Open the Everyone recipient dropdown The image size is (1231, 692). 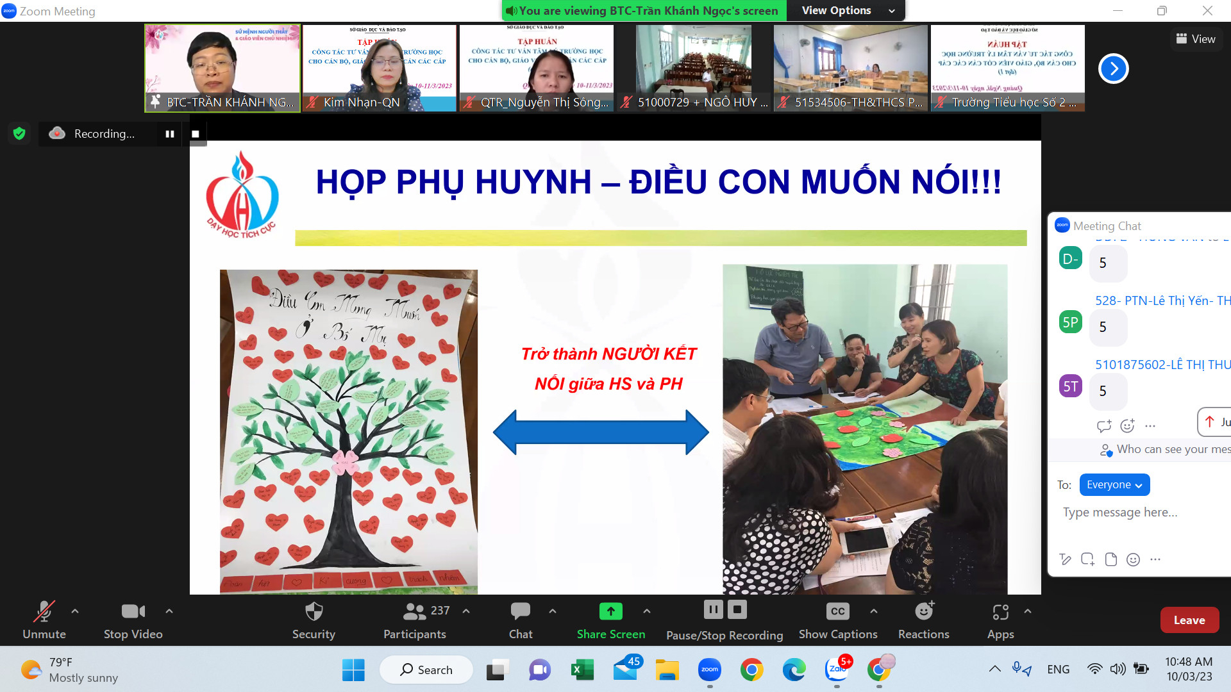point(1114,485)
